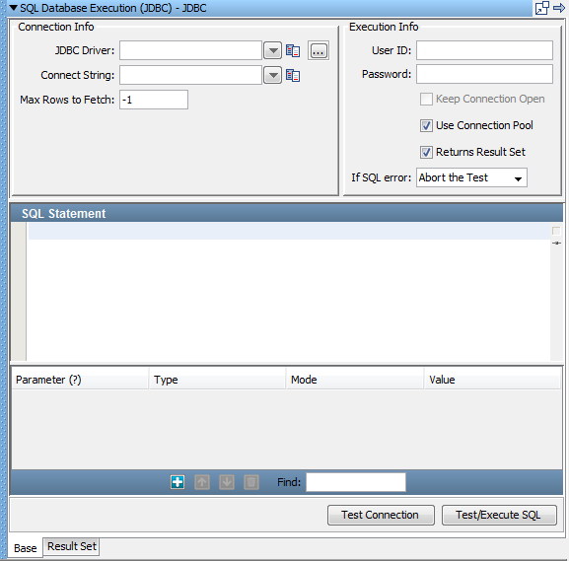Open the JDBC Driver property picker icon
This screenshot has width=569, height=561.
(293, 50)
